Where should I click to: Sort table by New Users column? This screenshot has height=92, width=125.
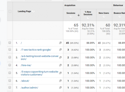[x=104, y=13]
